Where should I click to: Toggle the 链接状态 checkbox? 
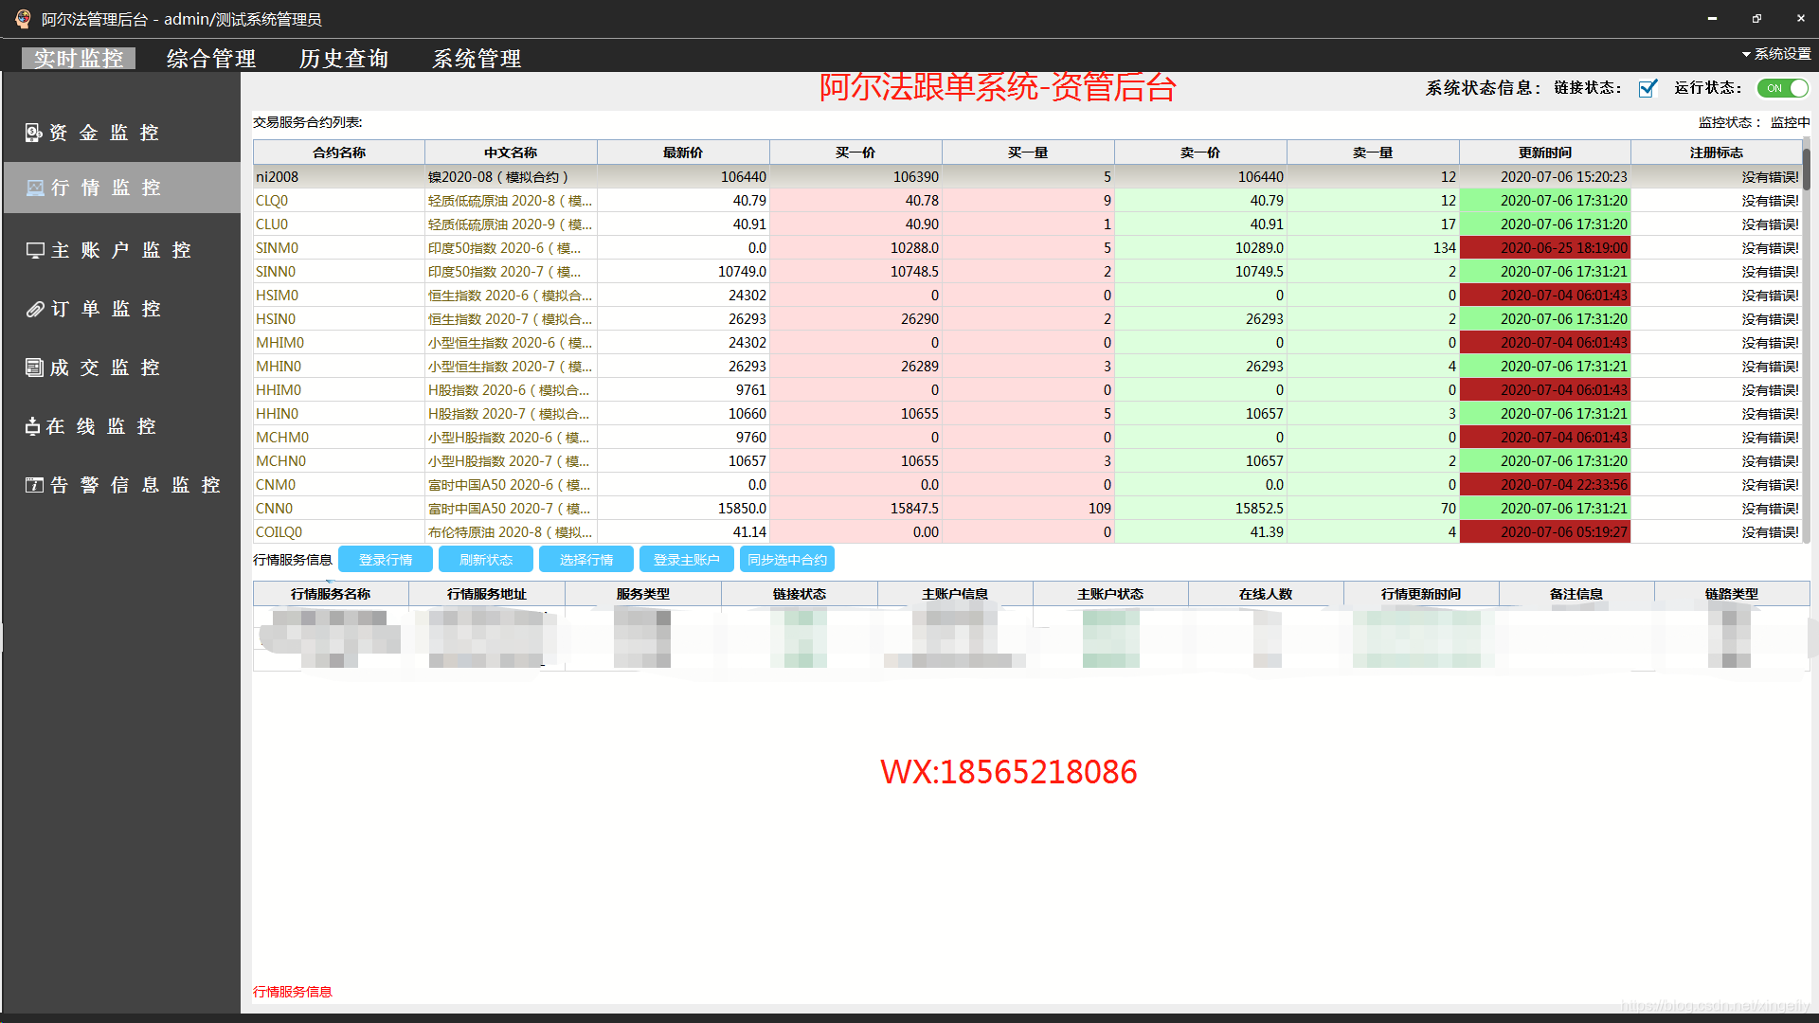tap(1648, 88)
